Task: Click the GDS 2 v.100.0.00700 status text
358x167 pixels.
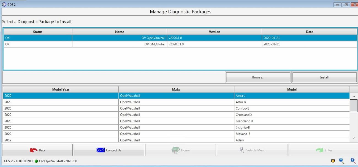Action: point(18,161)
